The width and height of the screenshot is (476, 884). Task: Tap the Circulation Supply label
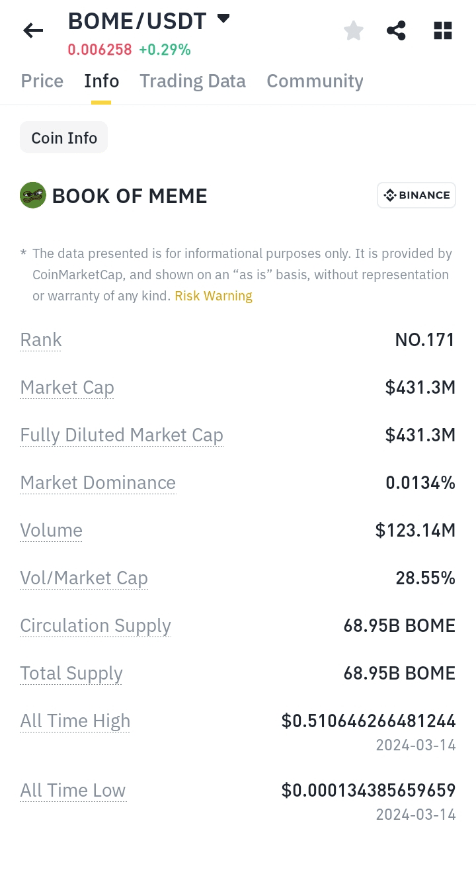pyautogui.click(x=96, y=626)
